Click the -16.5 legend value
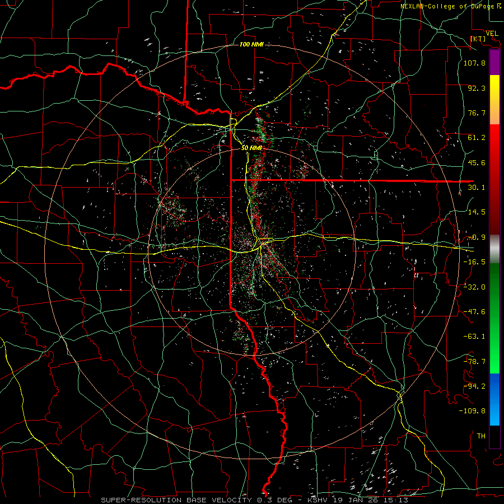The height and width of the screenshot is (504, 504). pyautogui.click(x=474, y=262)
